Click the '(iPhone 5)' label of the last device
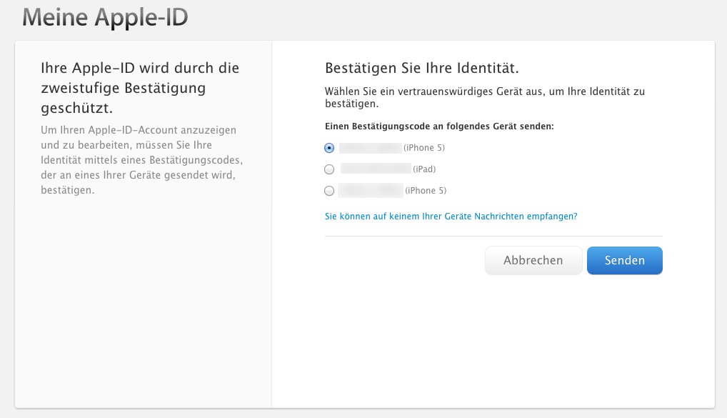The width and height of the screenshot is (727, 418). [x=426, y=191]
